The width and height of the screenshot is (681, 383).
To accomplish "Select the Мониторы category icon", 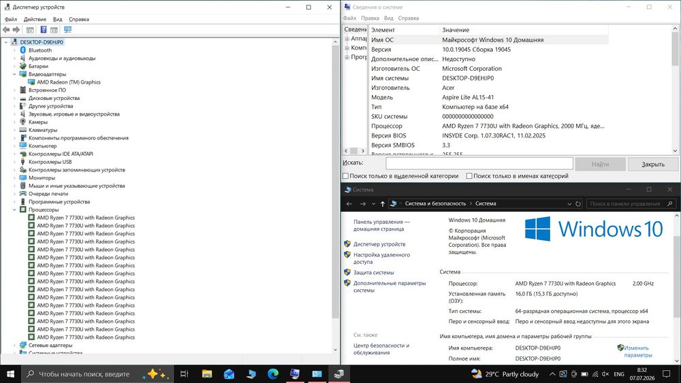I will tap(23, 178).
